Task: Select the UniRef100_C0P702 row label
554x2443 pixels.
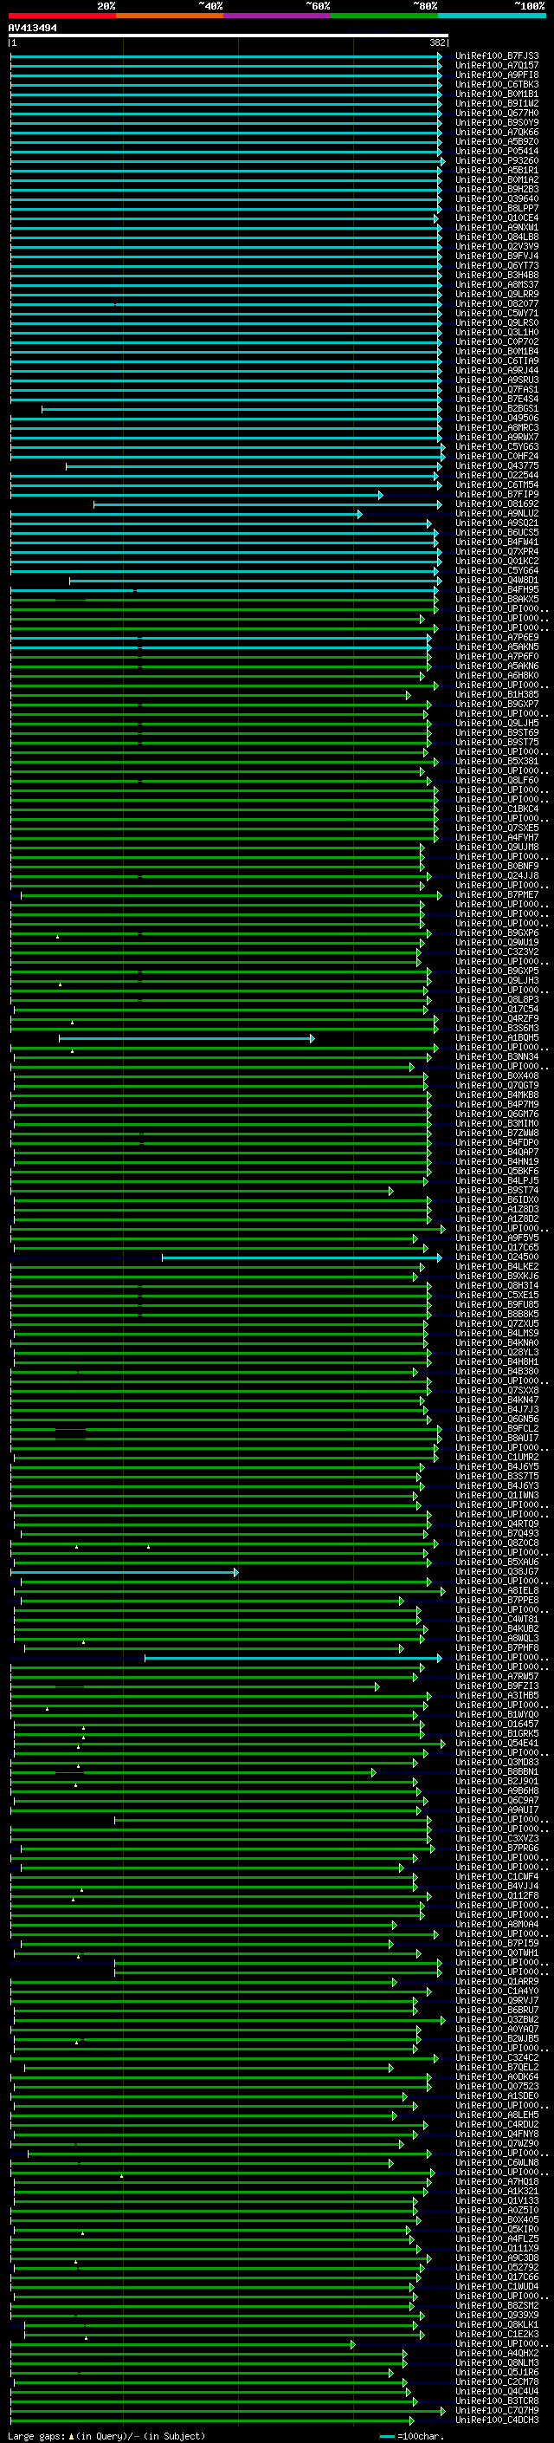Action: 497,341
